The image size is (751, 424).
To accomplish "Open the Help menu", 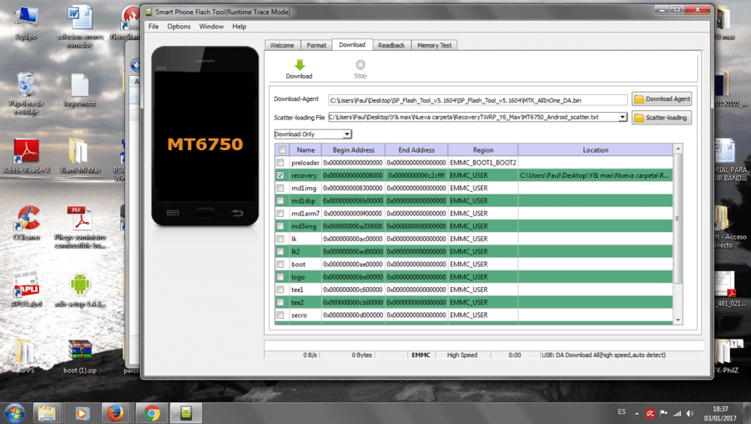I will [x=239, y=27].
